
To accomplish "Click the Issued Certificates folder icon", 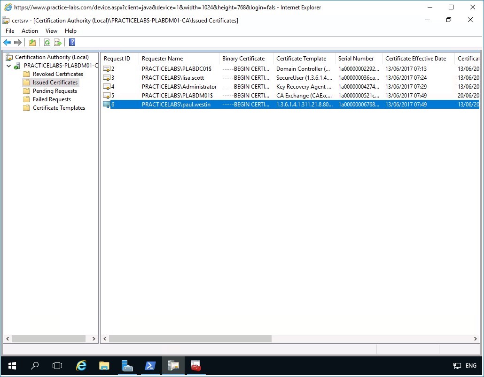I will point(26,83).
